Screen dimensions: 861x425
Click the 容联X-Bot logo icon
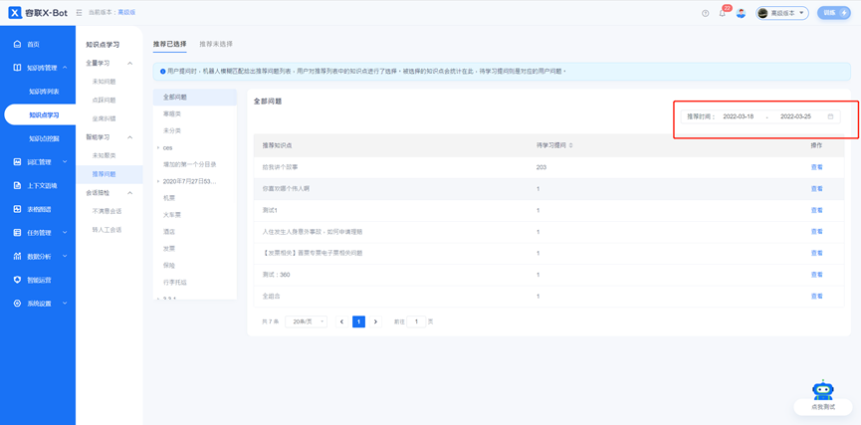pyautogui.click(x=15, y=12)
